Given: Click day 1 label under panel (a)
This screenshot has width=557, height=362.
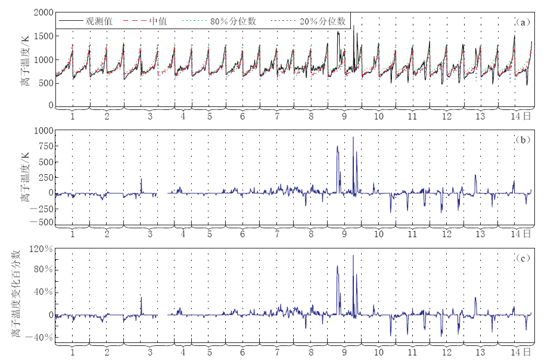Looking at the screenshot, I should coord(73,117).
